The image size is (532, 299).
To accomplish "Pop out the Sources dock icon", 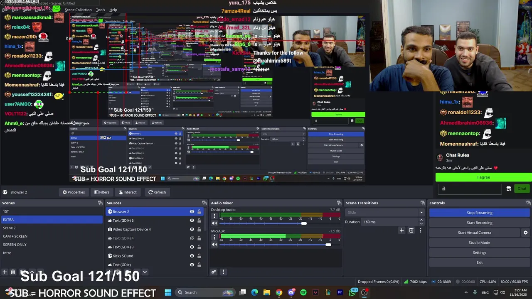I will [x=204, y=203].
